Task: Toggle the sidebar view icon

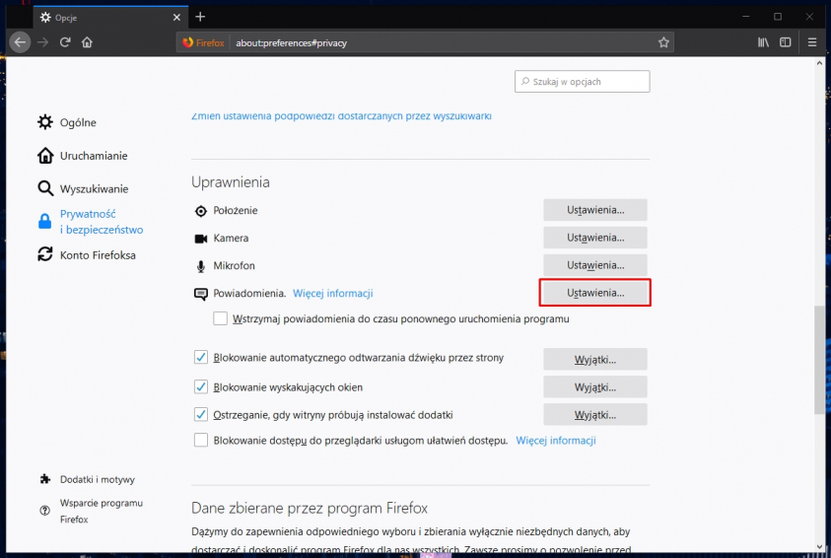Action: 786,42
